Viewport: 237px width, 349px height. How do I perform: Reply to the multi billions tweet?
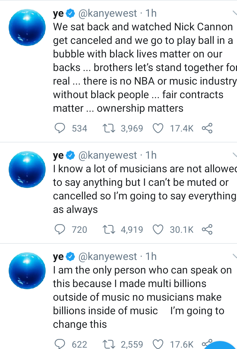61,344
